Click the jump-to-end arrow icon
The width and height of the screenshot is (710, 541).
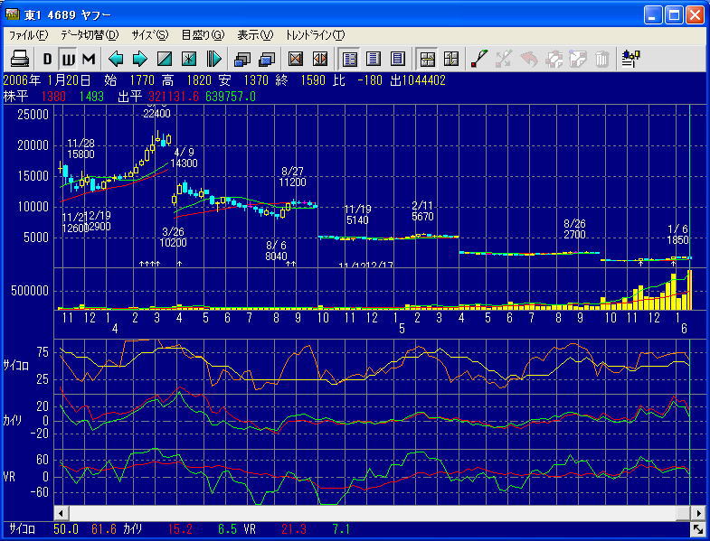pos(213,59)
